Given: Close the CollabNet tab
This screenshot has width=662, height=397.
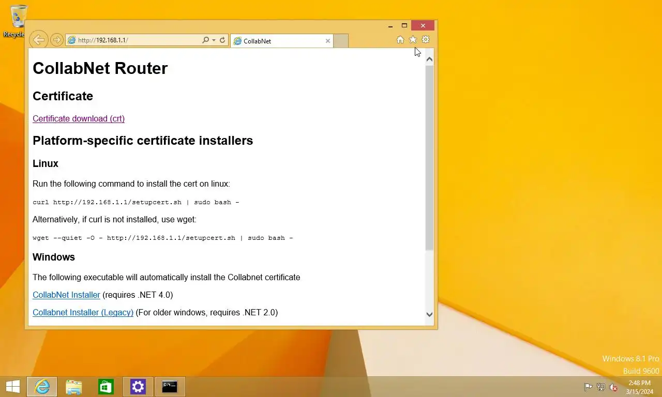Looking at the screenshot, I should click(328, 41).
